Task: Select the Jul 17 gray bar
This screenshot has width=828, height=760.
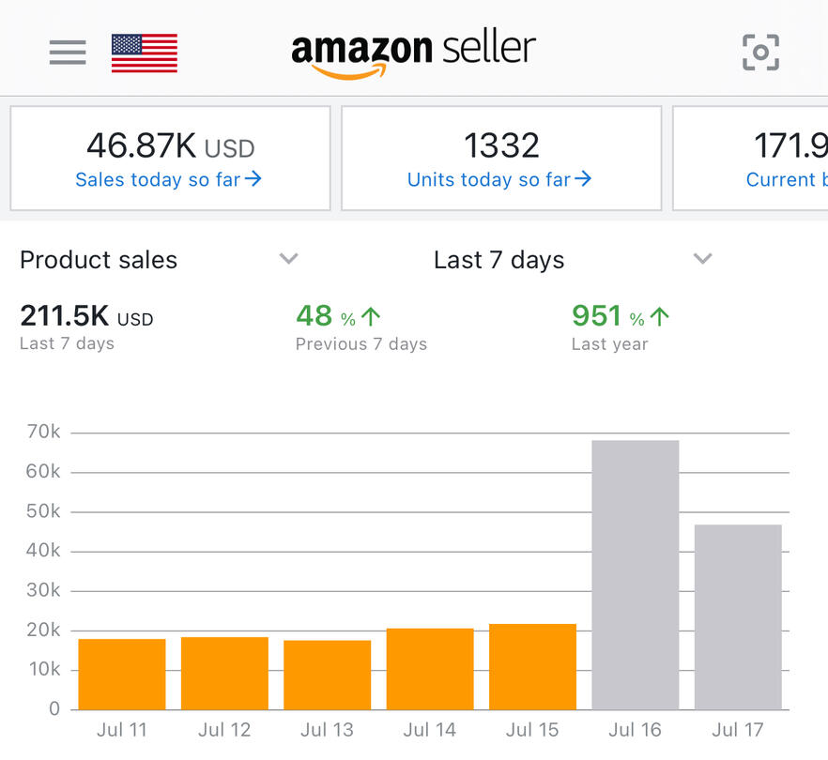Action: 738,616
